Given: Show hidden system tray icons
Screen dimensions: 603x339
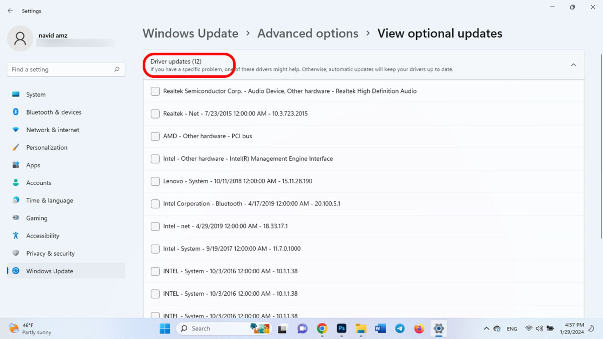Looking at the screenshot, I should pos(486,329).
